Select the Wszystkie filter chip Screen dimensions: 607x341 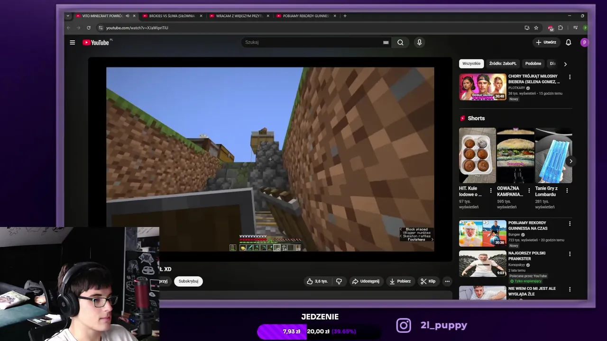[x=471, y=63]
